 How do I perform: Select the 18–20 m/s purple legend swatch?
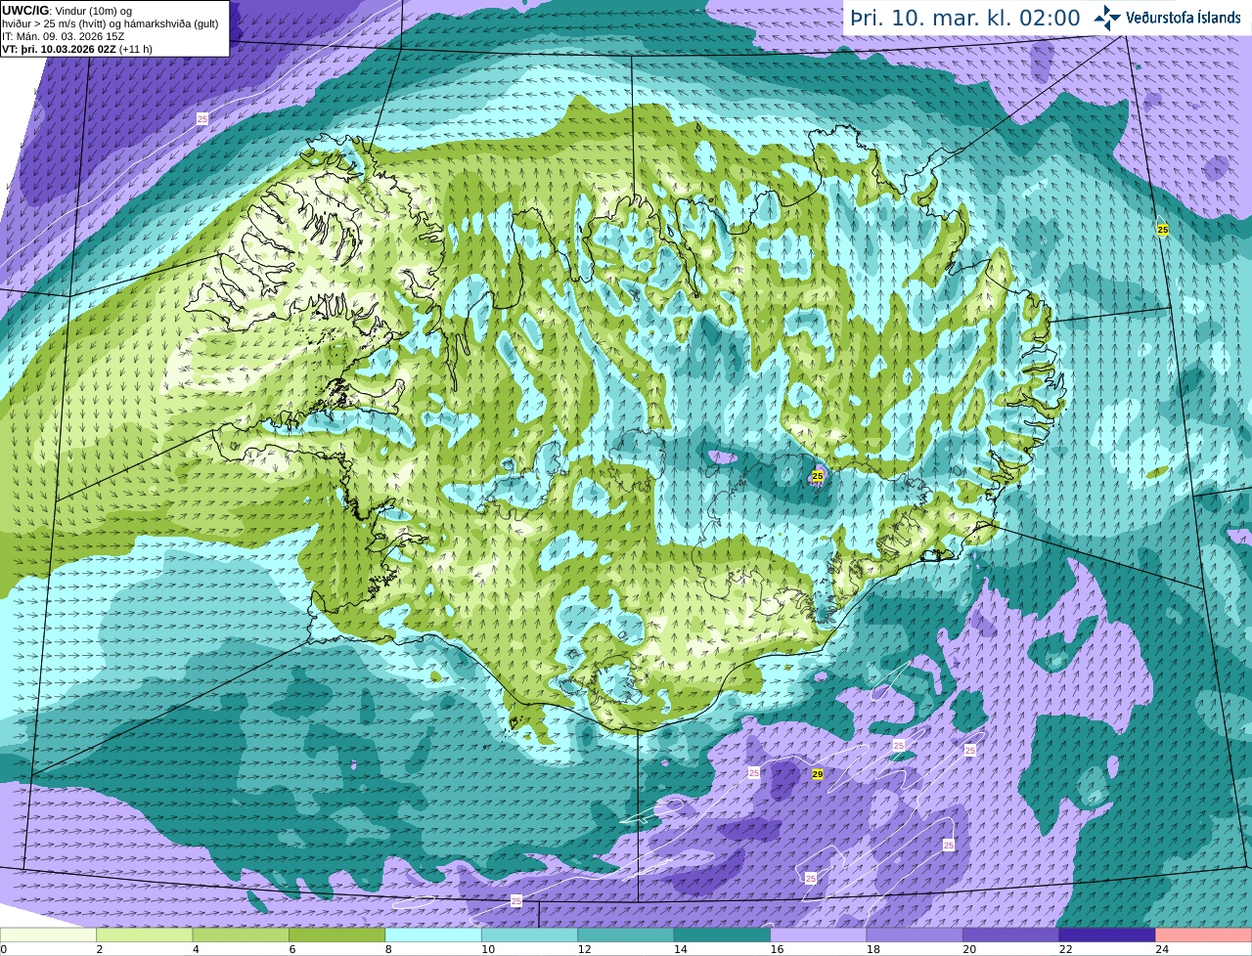point(915,934)
